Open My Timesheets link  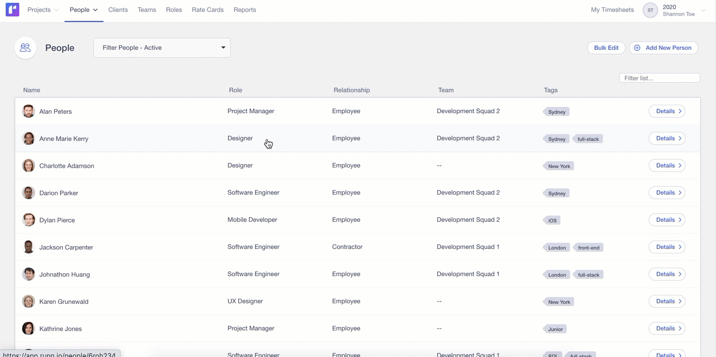click(613, 10)
